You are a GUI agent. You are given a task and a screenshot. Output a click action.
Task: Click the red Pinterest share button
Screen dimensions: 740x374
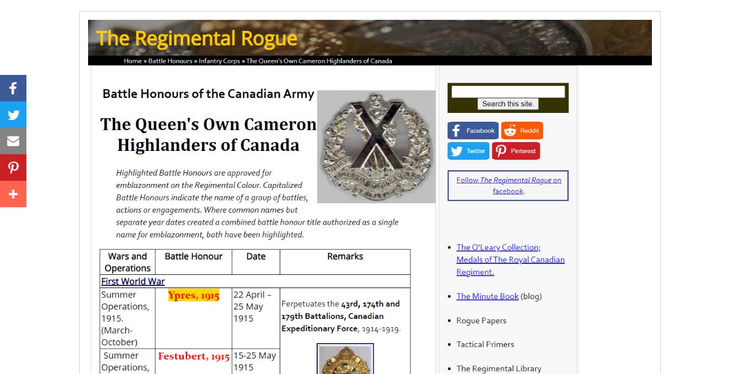(516, 151)
